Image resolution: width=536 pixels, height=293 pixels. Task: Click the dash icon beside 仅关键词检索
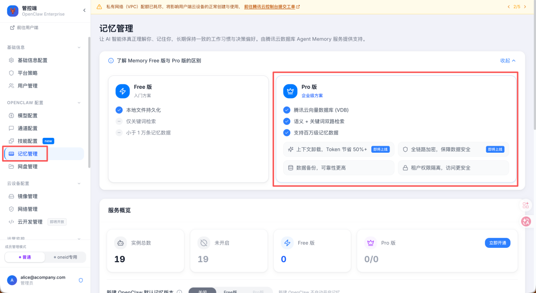click(119, 121)
